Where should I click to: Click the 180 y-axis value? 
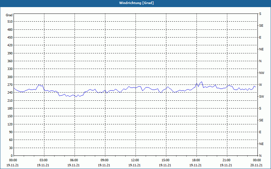[10, 108]
